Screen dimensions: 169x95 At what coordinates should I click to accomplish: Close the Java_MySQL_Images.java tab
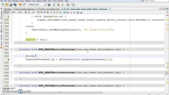pyautogui.click(x=37, y=9)
